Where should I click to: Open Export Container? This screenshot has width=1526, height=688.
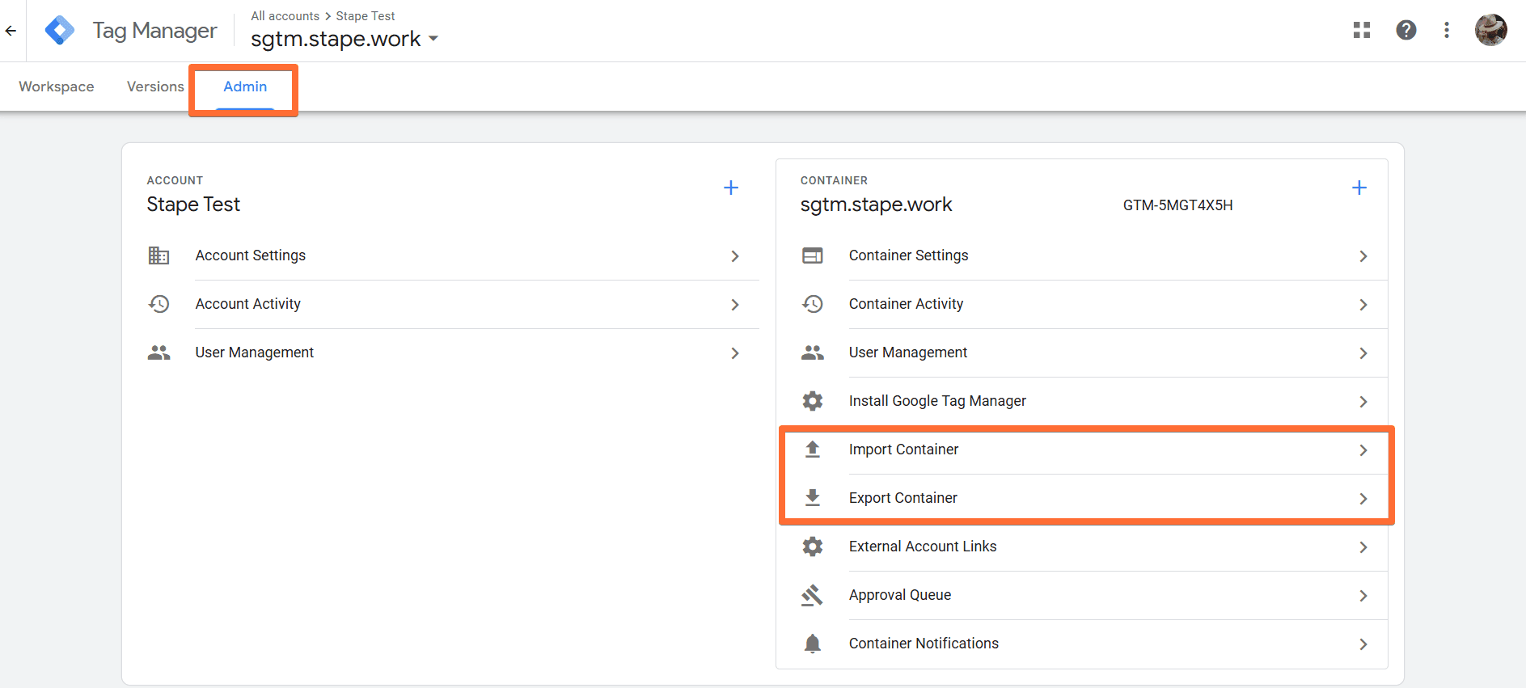(x=903, y=498)
